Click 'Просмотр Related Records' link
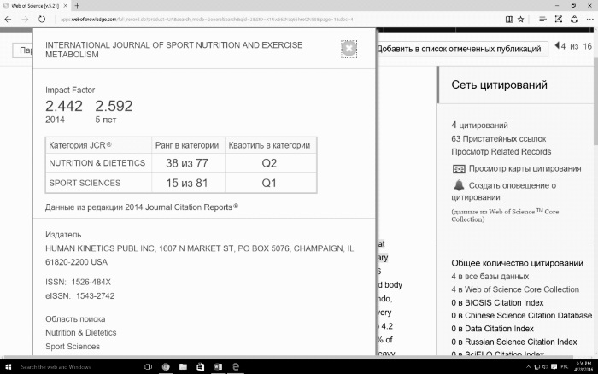 (x=501, y=152)
